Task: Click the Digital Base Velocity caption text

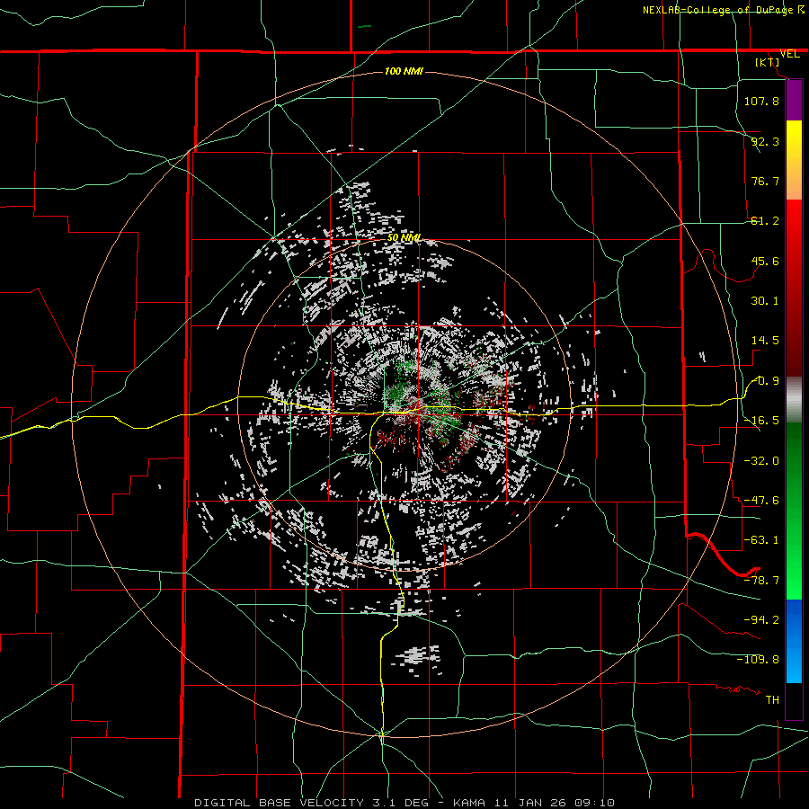Action: [404, 803]
